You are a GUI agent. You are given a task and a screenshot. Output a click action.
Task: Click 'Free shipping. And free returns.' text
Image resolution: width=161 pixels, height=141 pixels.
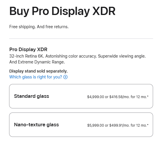tap(39, 27)
